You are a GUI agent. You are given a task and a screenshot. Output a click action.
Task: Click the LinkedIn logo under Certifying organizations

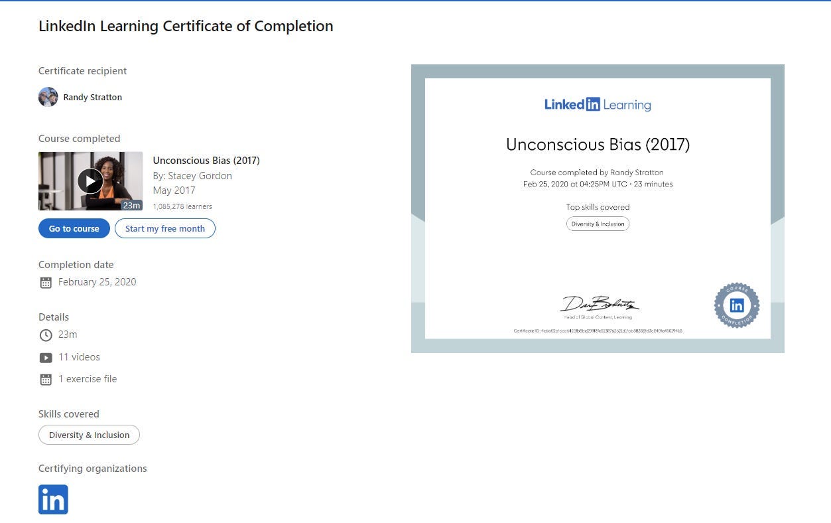click(x=53, y=500)
